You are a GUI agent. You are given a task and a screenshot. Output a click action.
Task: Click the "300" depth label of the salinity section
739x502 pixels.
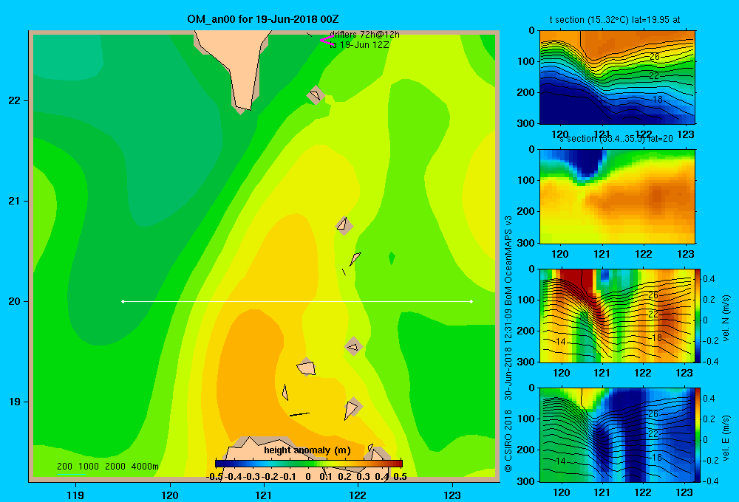pos(526,243)
